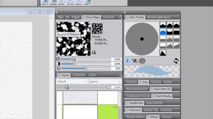
Task: Click the half-circle contrast icon
Action: [x=58, y=64]
